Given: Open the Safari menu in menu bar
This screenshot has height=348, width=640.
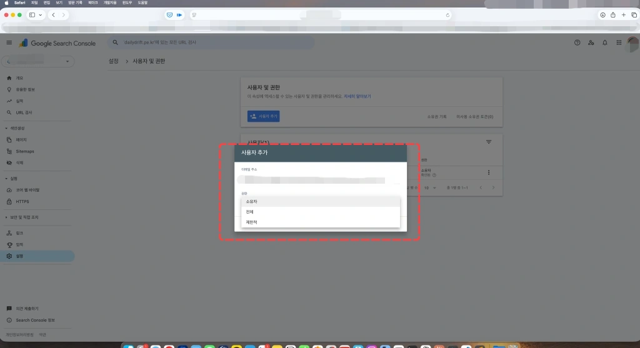Looking at the screenshot, I should (x=19, y=3).
